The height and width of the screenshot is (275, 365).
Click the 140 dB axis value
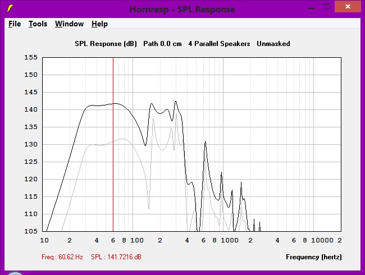tap(31, 109)
